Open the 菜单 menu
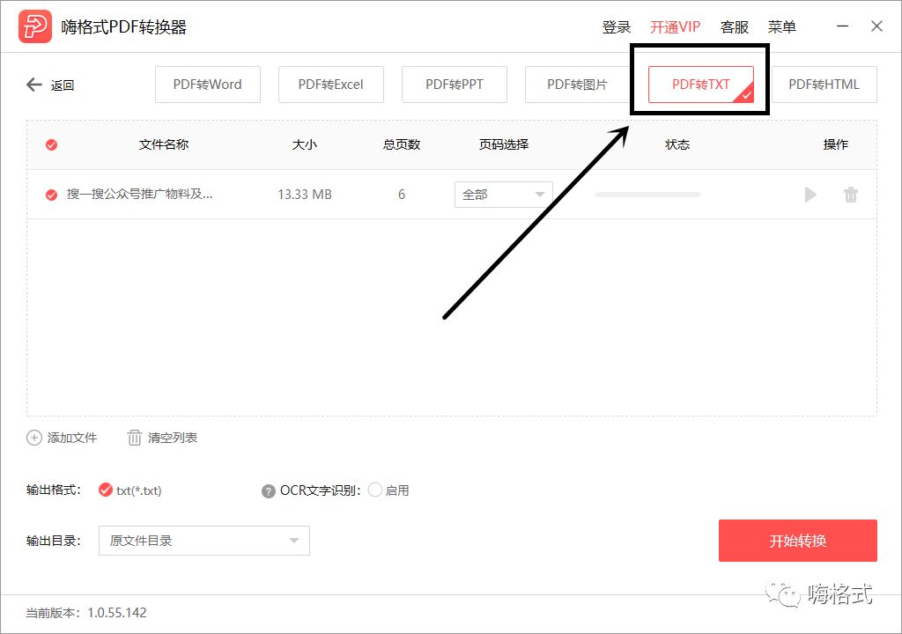902x634 pixels. pyautogui.click(x=781, y=26)
